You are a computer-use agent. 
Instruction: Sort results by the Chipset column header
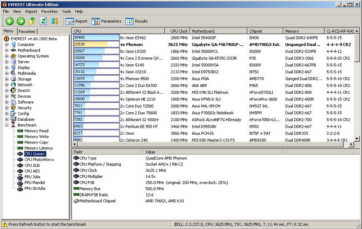point(265,31)
